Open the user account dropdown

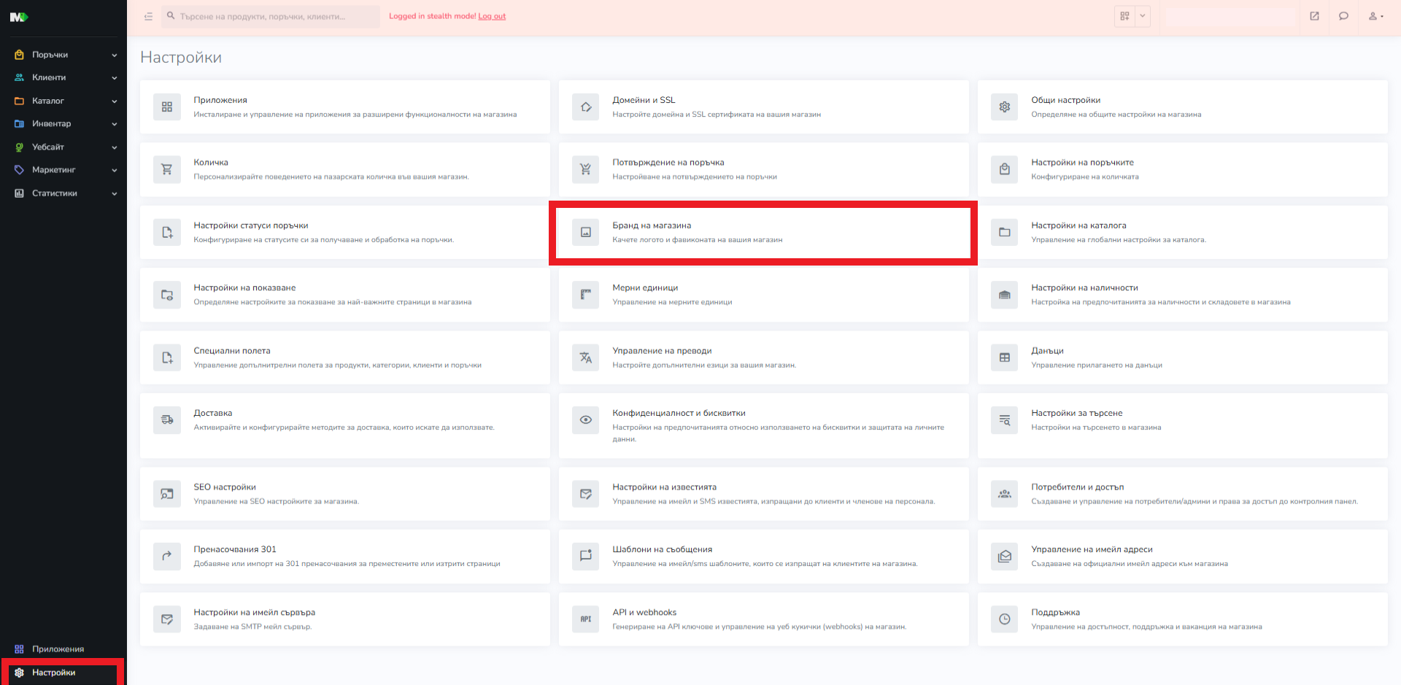(x=1375, y=16)
